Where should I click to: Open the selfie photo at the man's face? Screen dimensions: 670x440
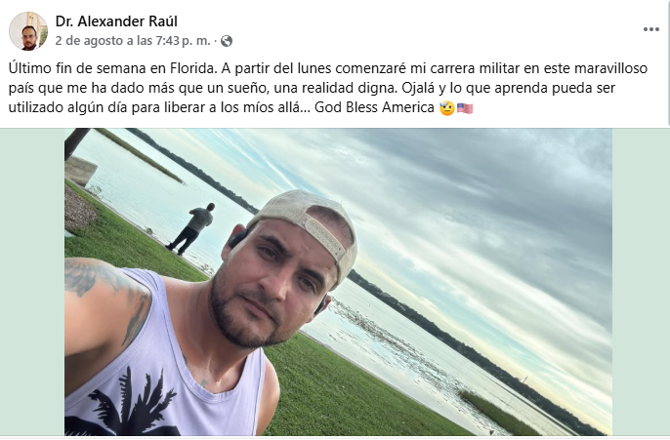275,282
